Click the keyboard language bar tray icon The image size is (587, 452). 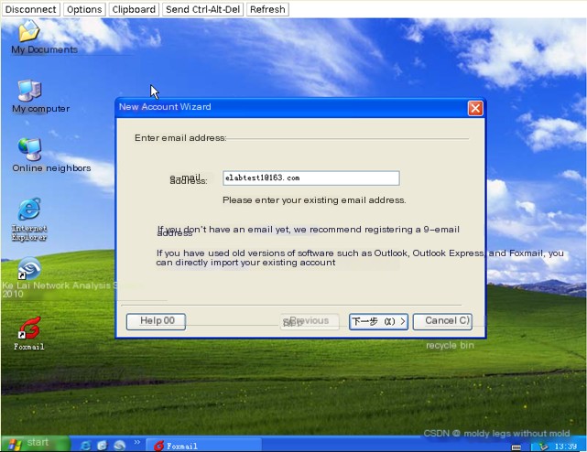click(x=516, y=447)
